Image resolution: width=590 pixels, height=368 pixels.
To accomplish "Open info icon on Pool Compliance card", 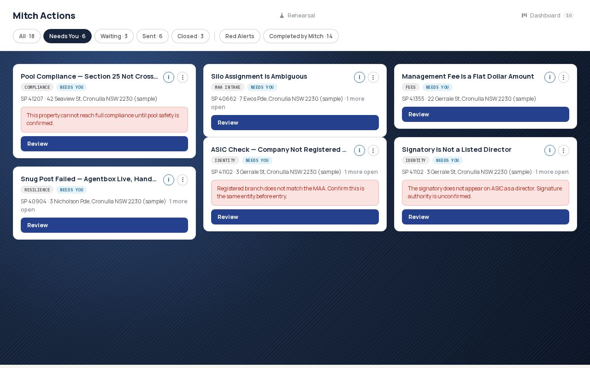I will pyautogui.click(x=169, y=77).
